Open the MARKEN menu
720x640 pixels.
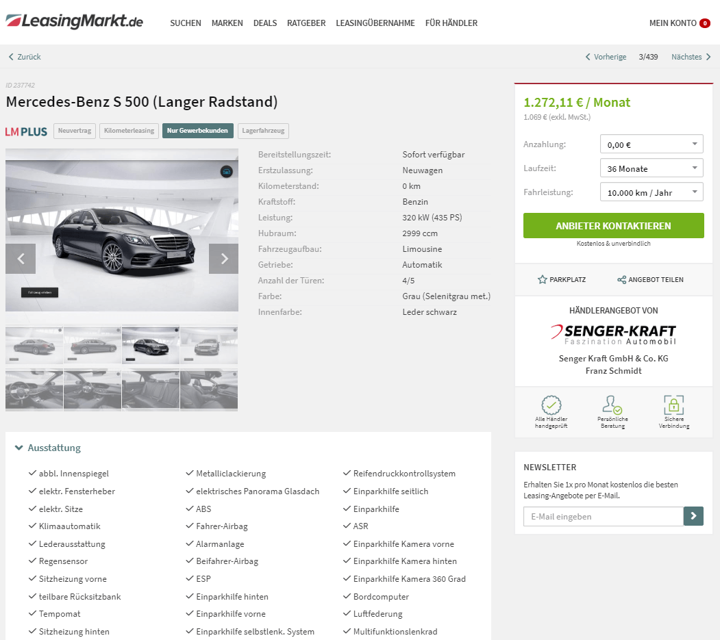pos(227,23)
